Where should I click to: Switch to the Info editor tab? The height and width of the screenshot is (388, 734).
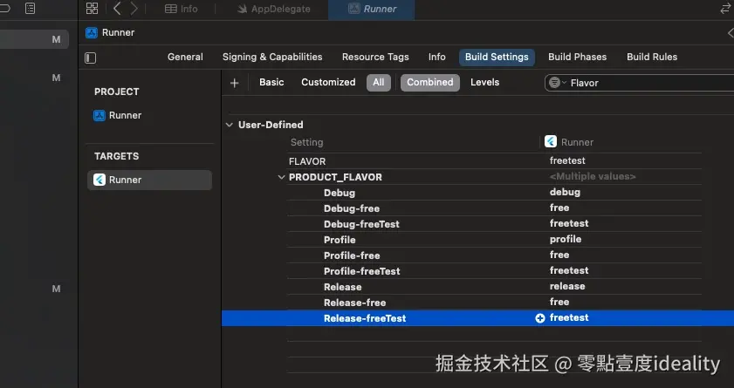pos(182,9)
